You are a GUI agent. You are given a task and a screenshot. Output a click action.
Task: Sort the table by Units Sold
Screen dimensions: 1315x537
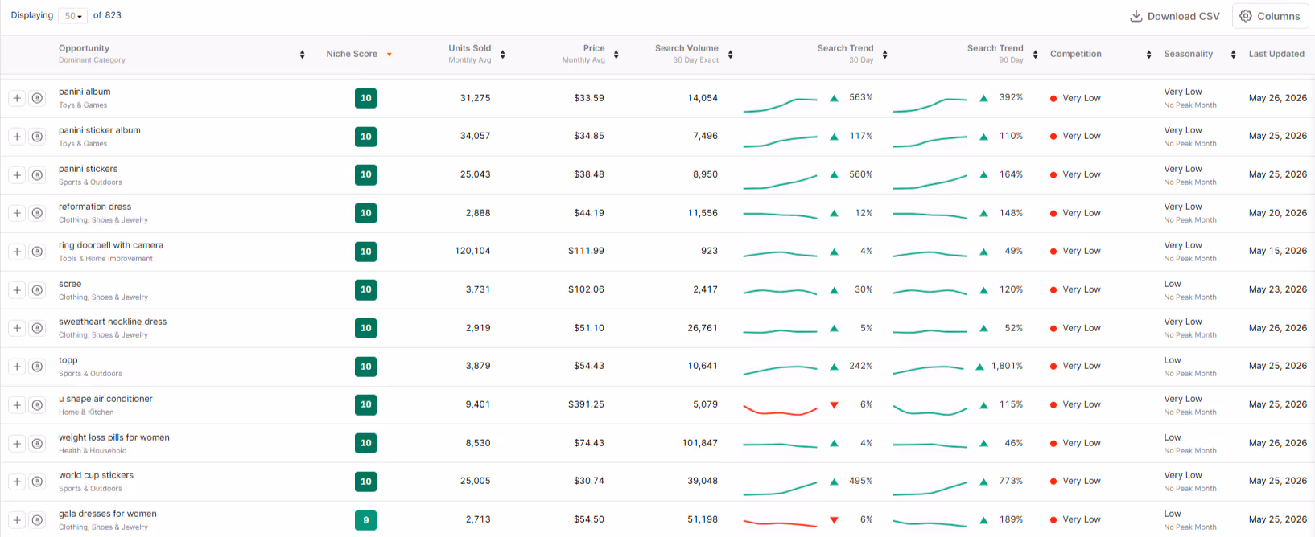click(470, 48)
